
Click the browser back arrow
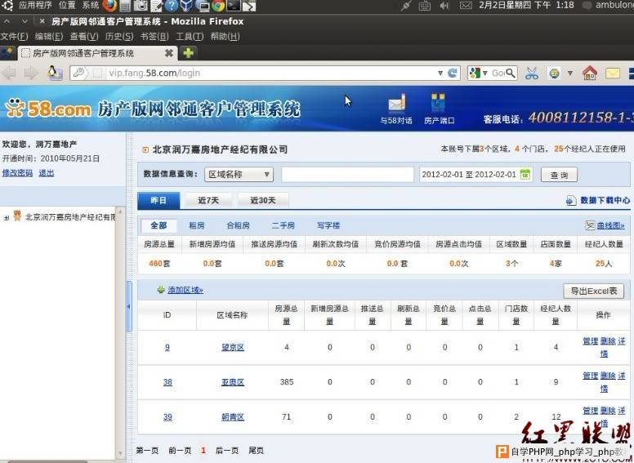click(9, 73)
